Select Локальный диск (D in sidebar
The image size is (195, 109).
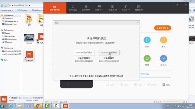point(13,54)
